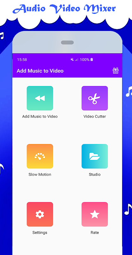Tap the battery status icon
Image resolution: width=132 pixels, height=255 pixels.
[x=92, y=60]
